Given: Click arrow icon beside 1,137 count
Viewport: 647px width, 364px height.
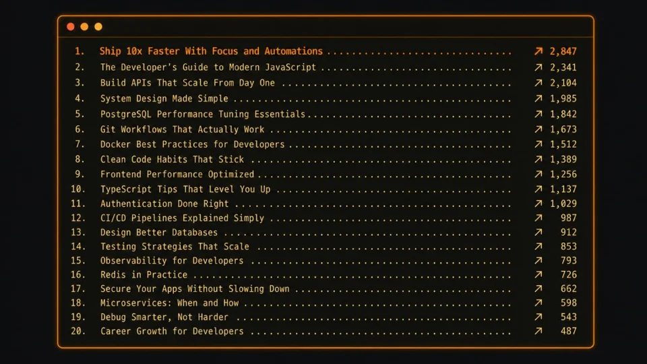Looking at the screenshot, I should [538, 189].
